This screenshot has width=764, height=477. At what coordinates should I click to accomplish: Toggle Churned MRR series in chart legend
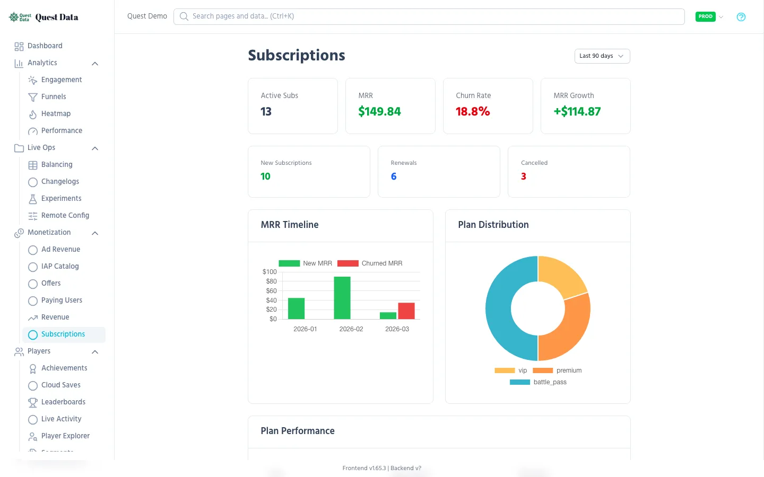tap(370, 263)
